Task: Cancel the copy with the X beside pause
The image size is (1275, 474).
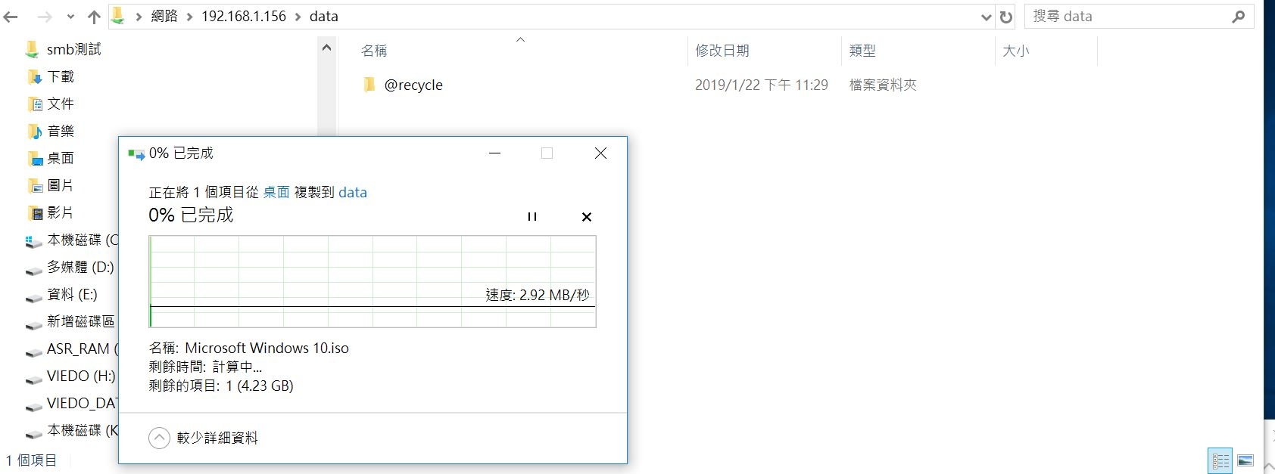Action: click(x=586, y=216)
